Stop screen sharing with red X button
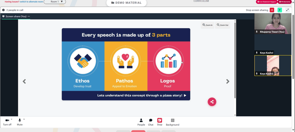 [x=272, y=10]
